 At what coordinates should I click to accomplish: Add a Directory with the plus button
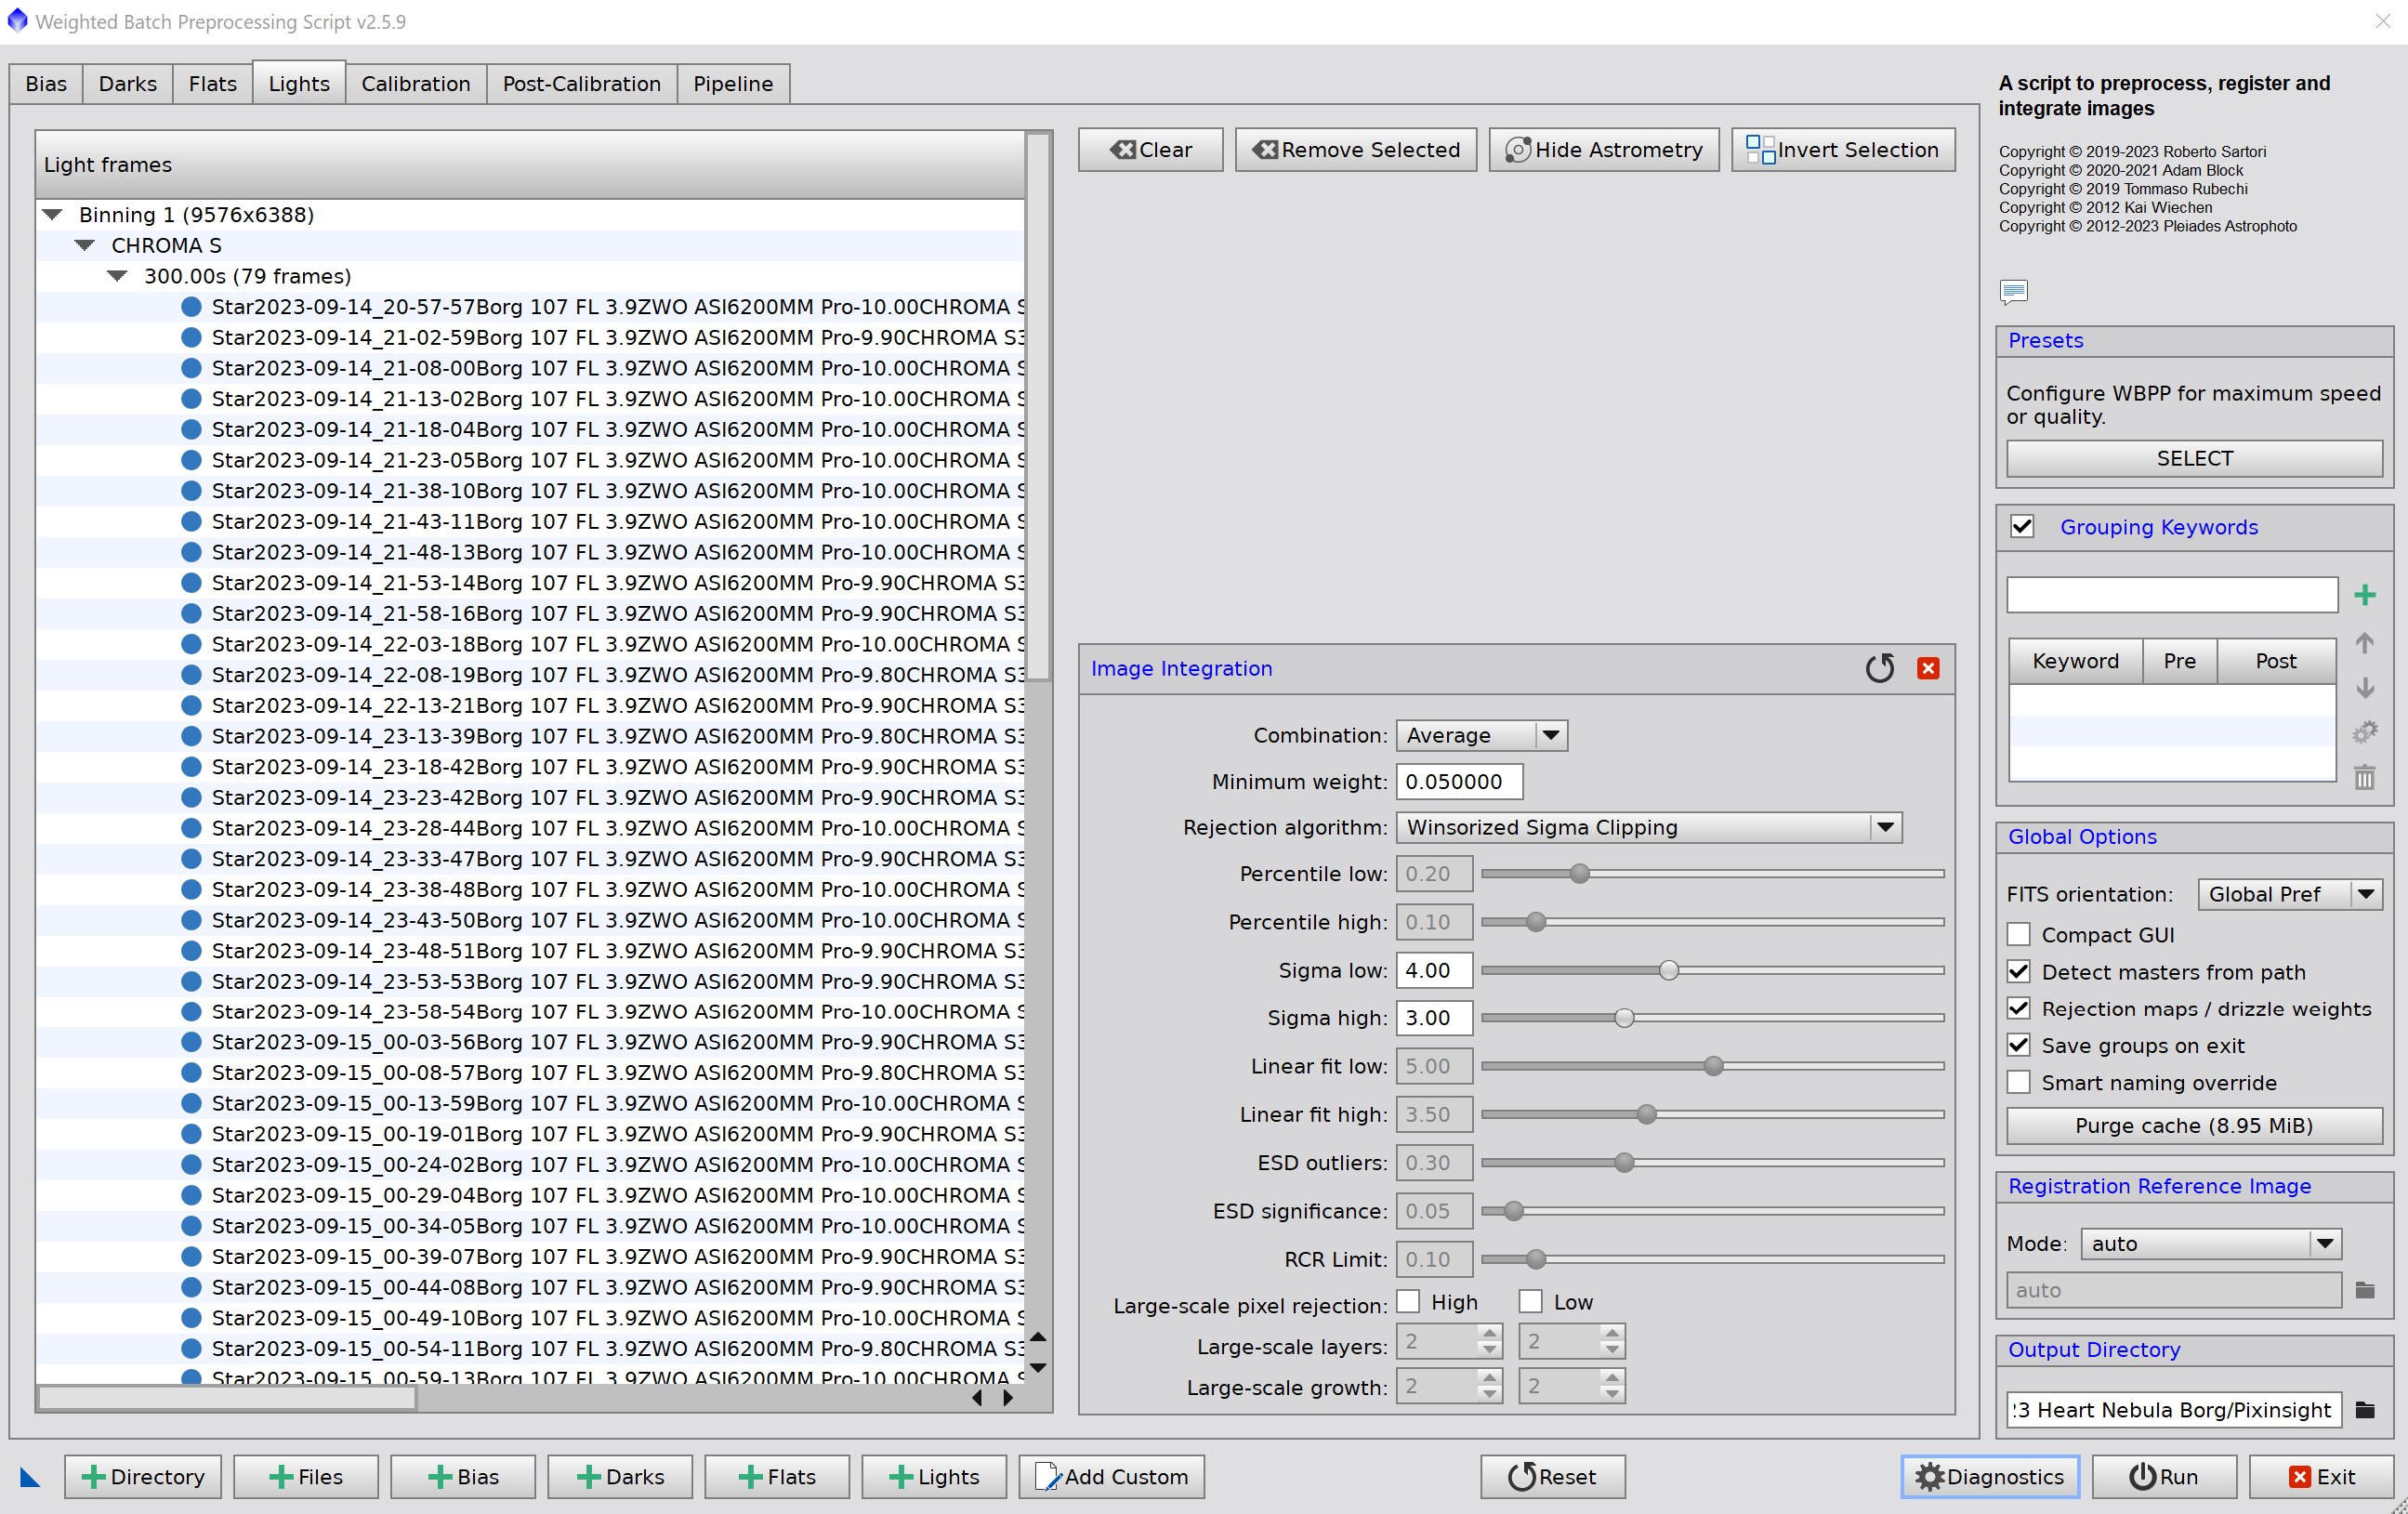[143, 1477]
